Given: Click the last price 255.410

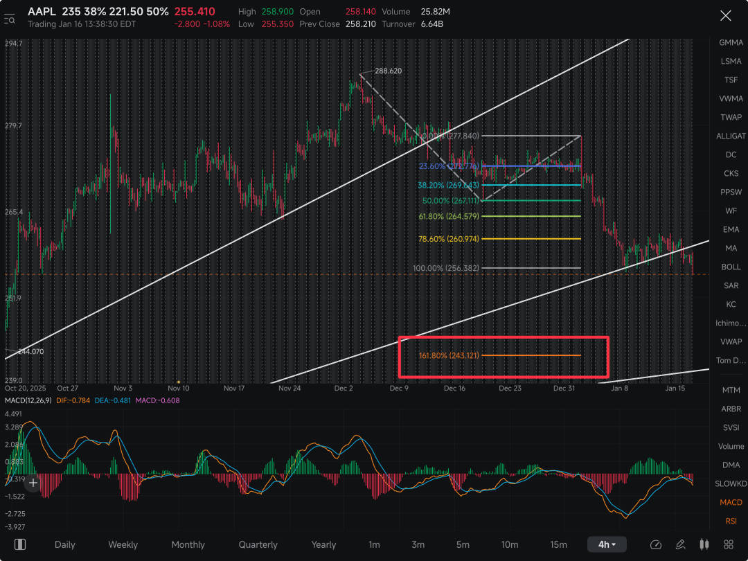Looking at the screenshot, I should click(195, 12).
